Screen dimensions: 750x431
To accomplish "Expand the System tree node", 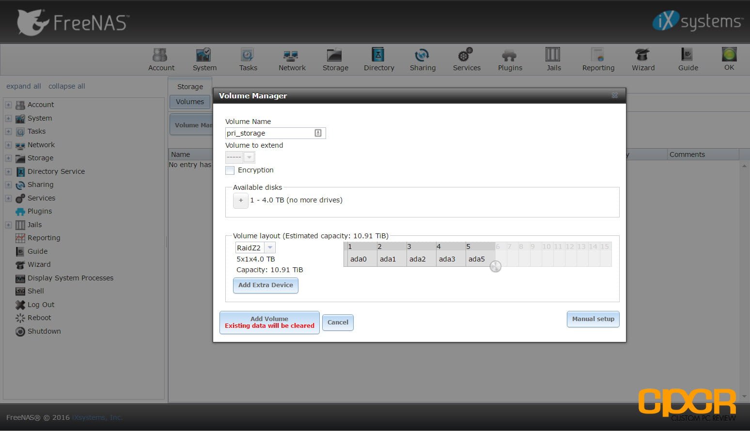I will pyautogui.click(x=8, y=118).
